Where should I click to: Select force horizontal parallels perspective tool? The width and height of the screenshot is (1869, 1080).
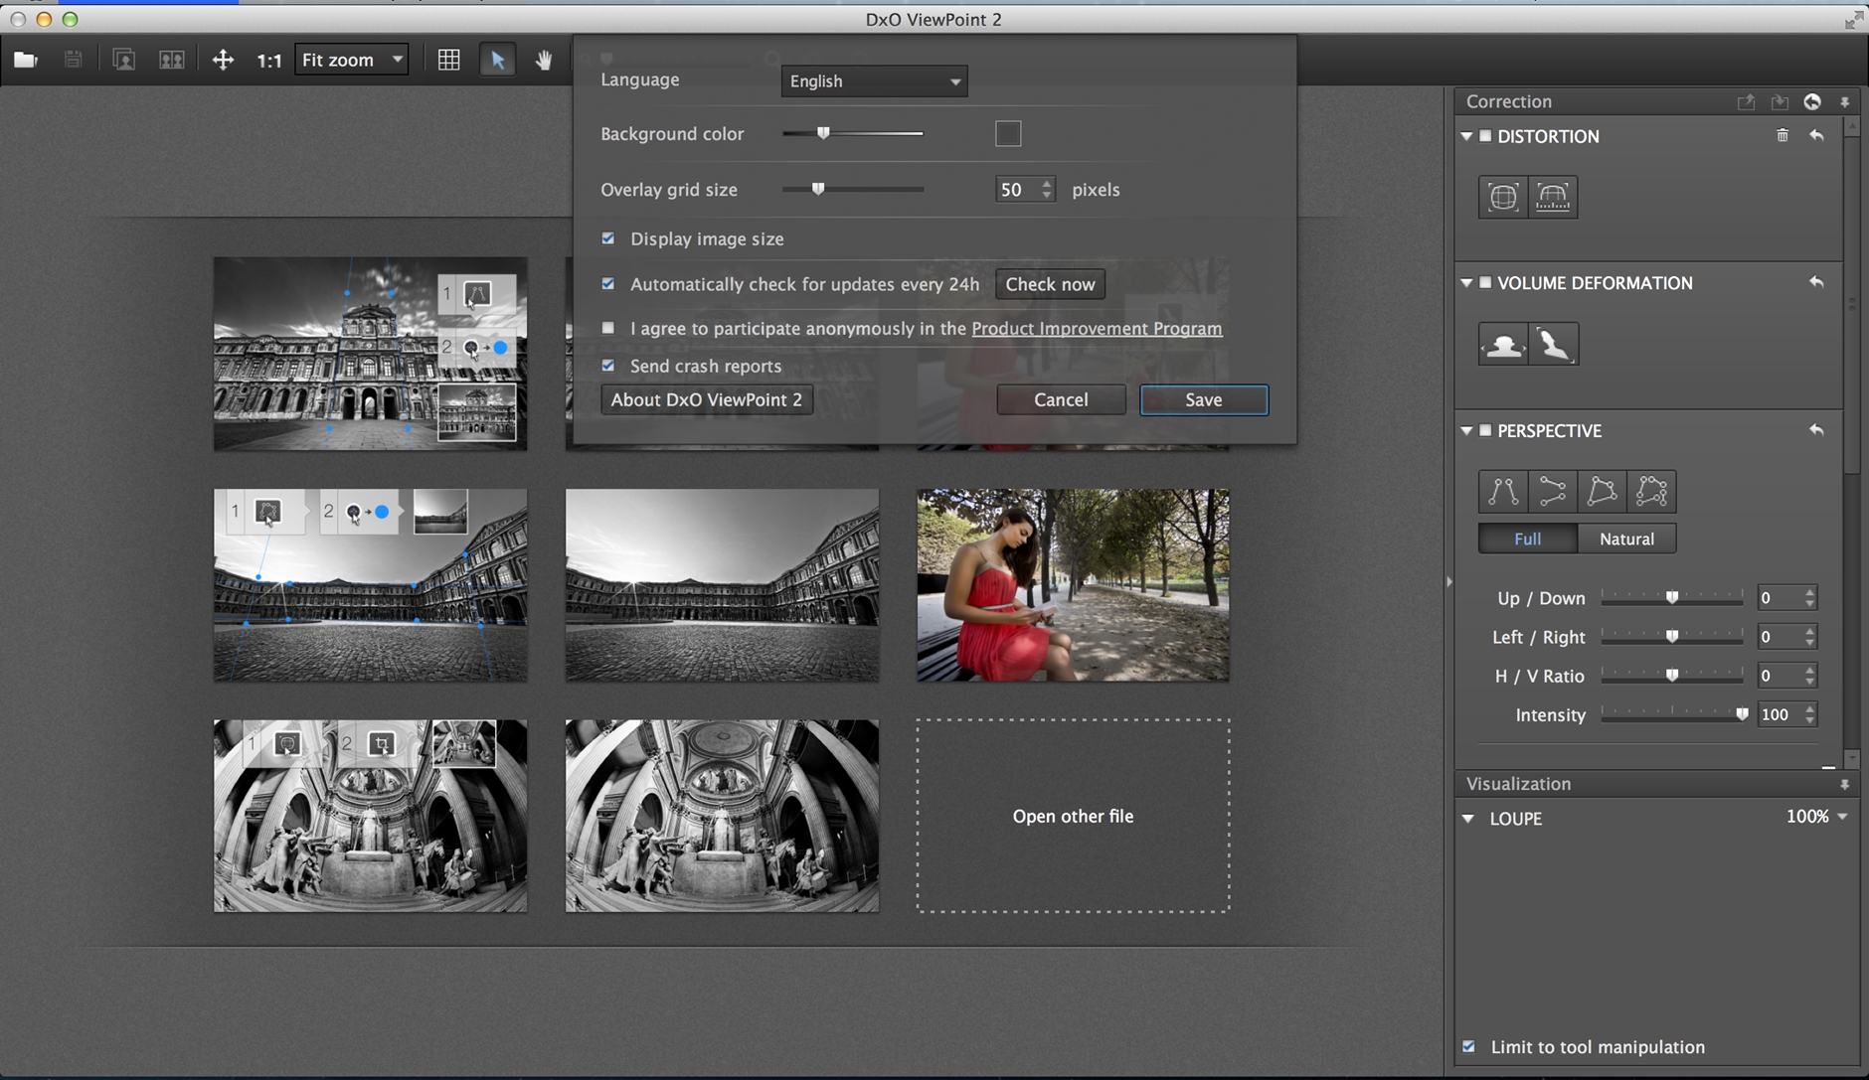tap(1552, 491)
